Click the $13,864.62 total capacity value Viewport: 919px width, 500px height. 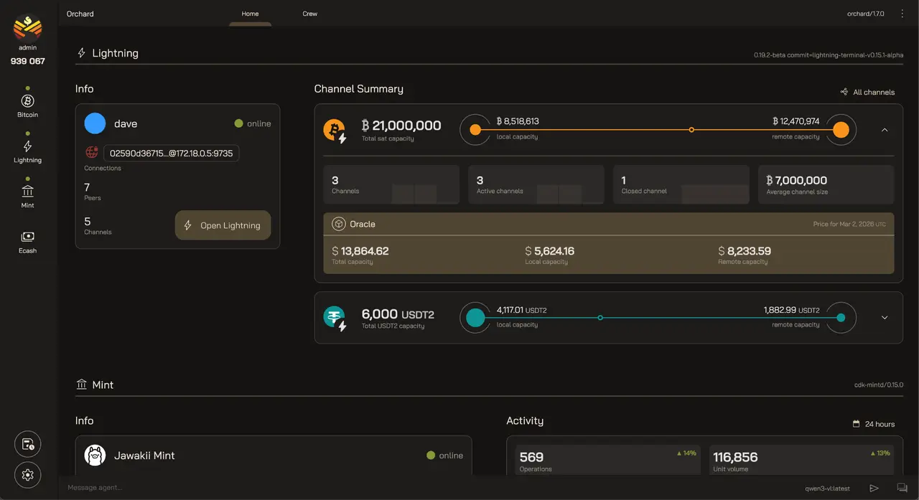(x=360, y=251)
